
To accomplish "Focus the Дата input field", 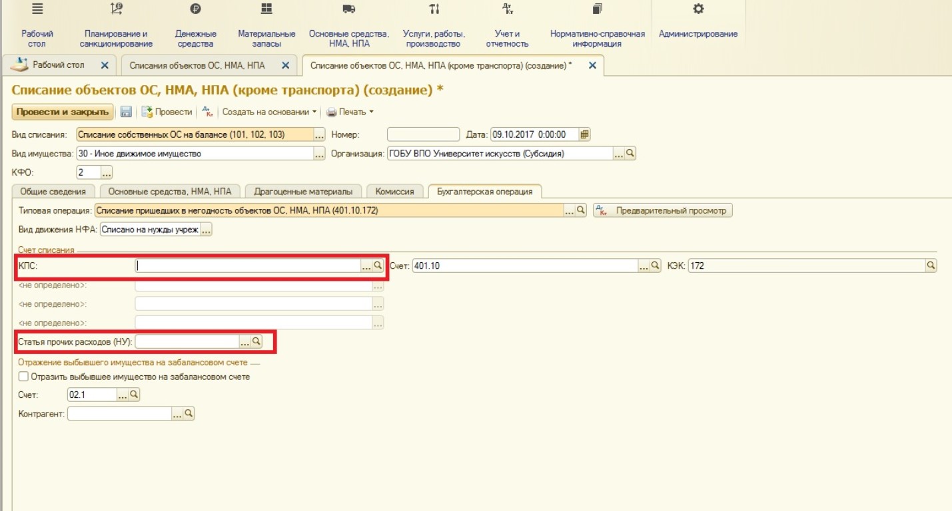I will 535,134.
